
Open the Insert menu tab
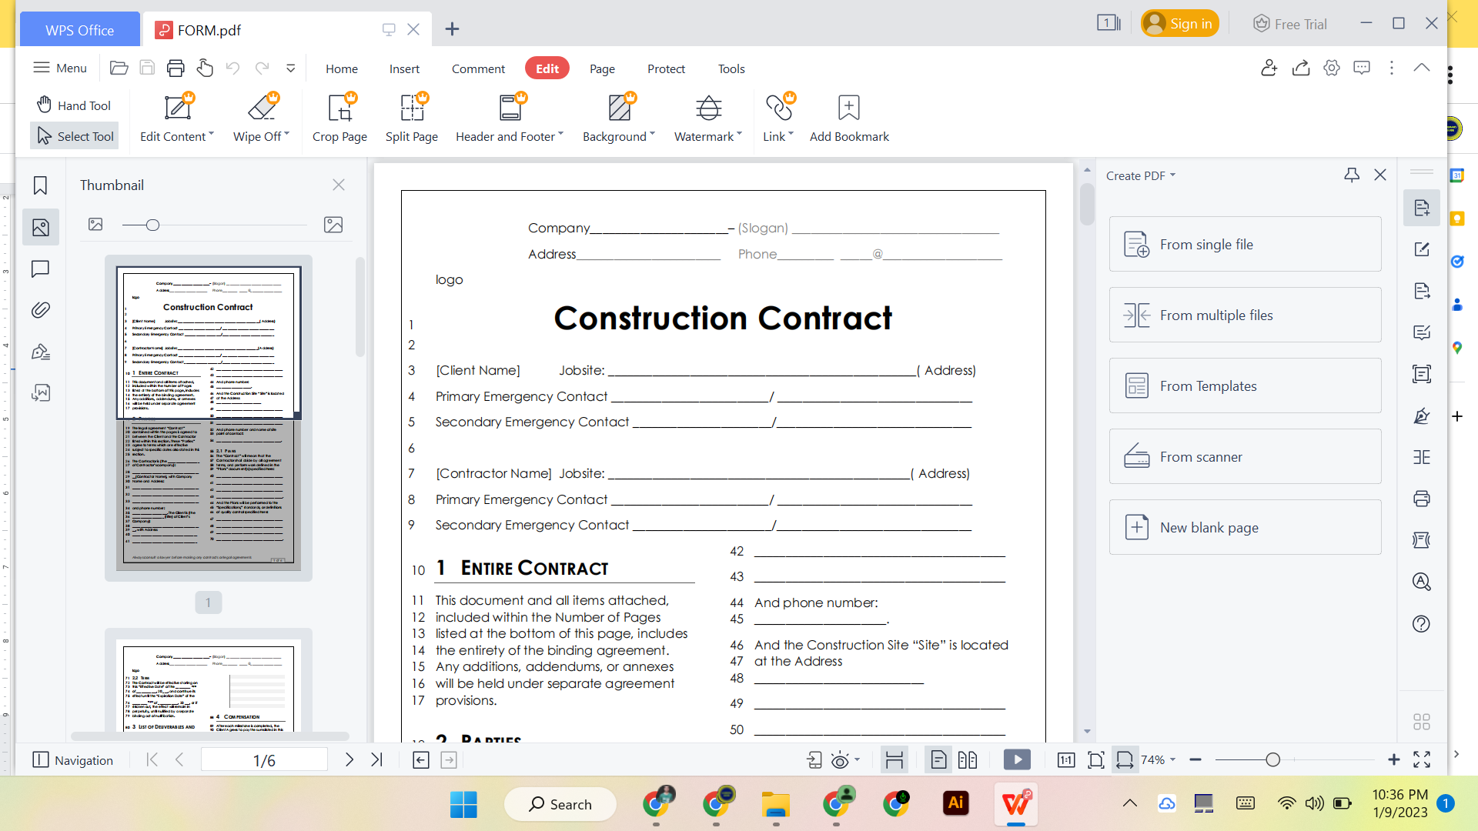pos(404,68)
